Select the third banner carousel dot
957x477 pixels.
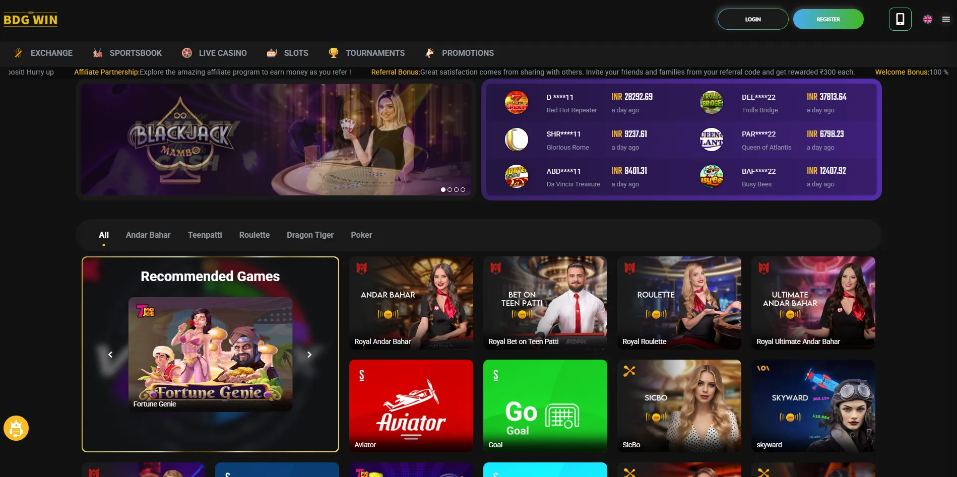click(x=456, y=190)
